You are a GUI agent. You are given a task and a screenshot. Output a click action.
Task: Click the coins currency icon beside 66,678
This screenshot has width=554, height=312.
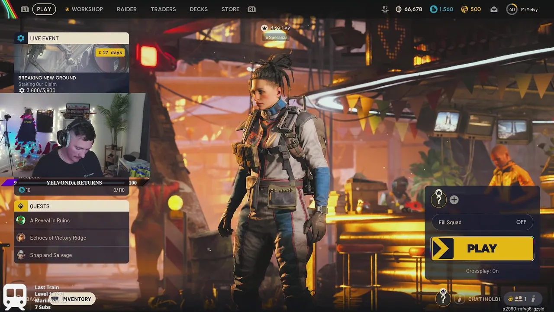399,9
